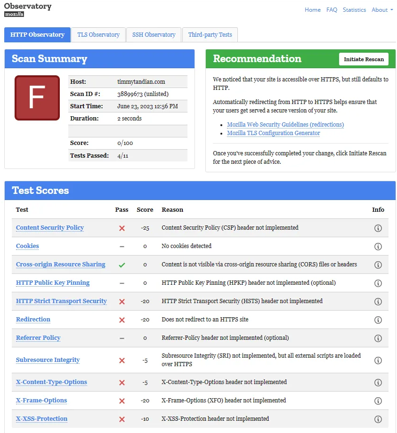397x433 pixels.
Task: Click the info icon for Referrer Policy
Action: (x=378, y=338)
